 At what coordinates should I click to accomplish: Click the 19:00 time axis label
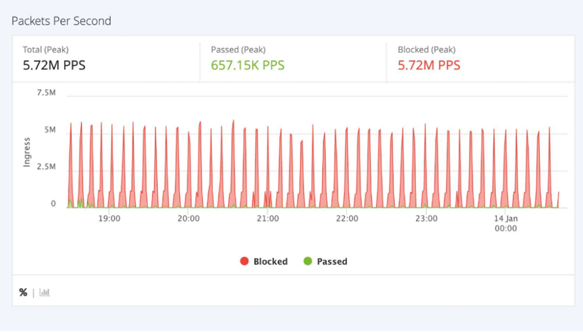coord(109,218)
